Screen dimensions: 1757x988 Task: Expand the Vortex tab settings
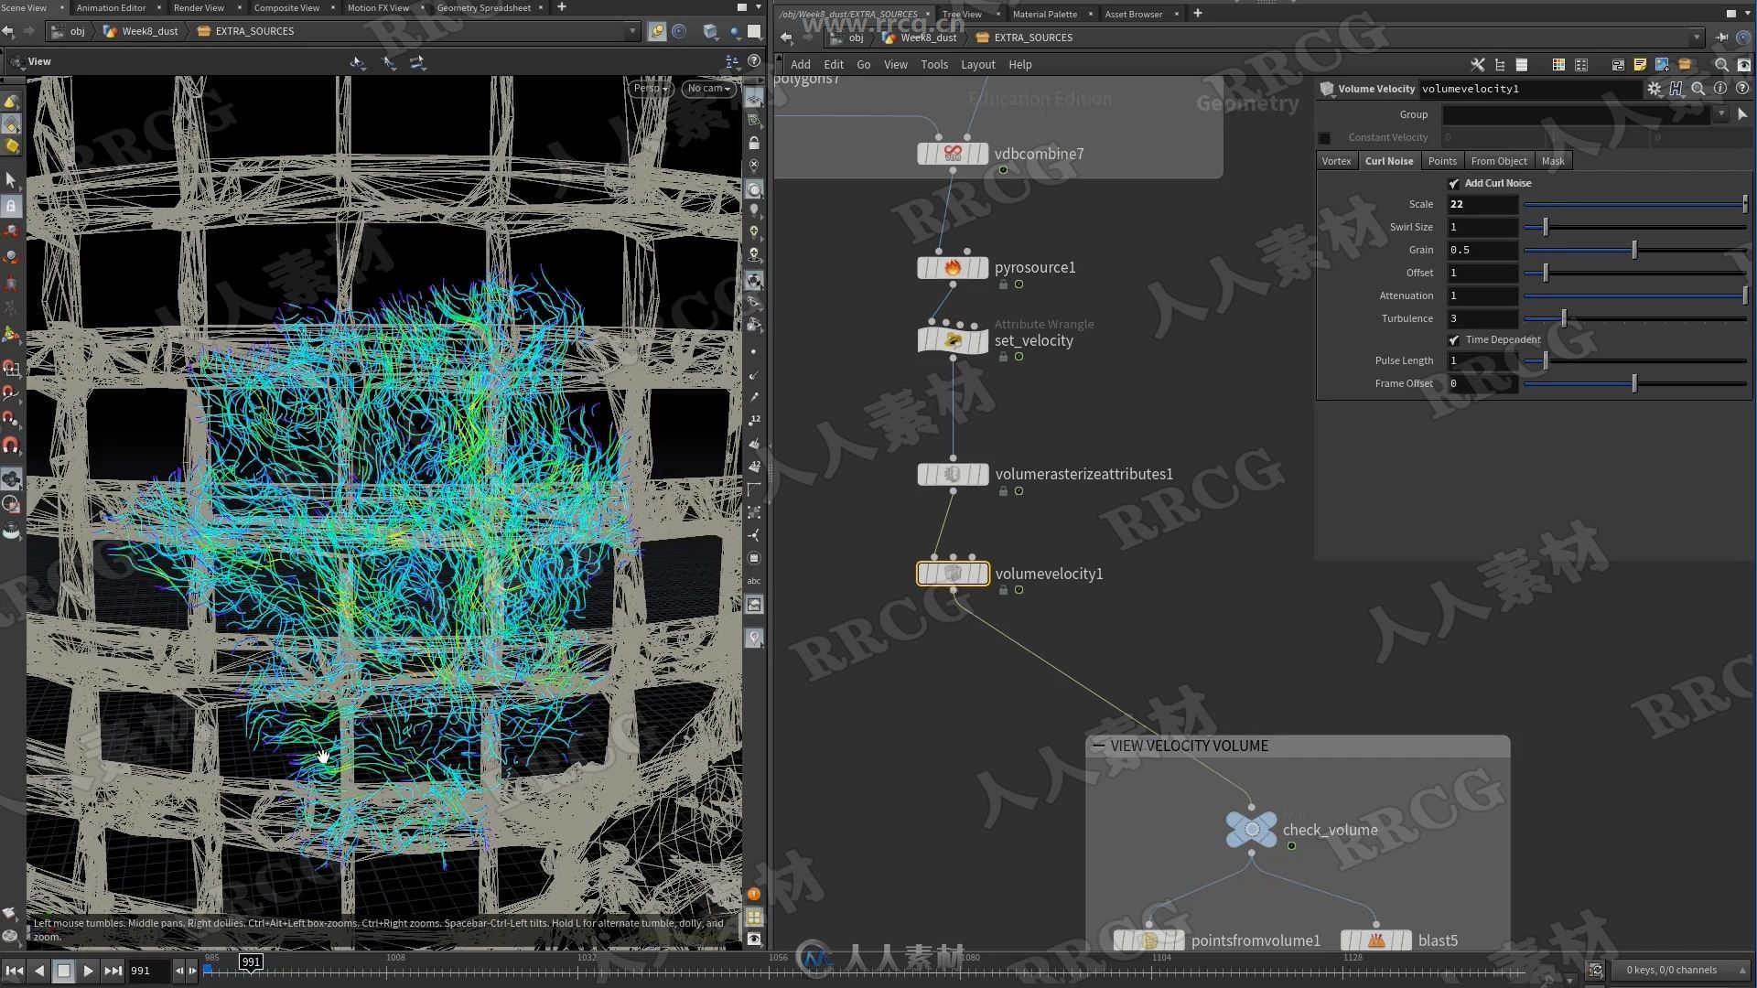(x=1337, y=160)
